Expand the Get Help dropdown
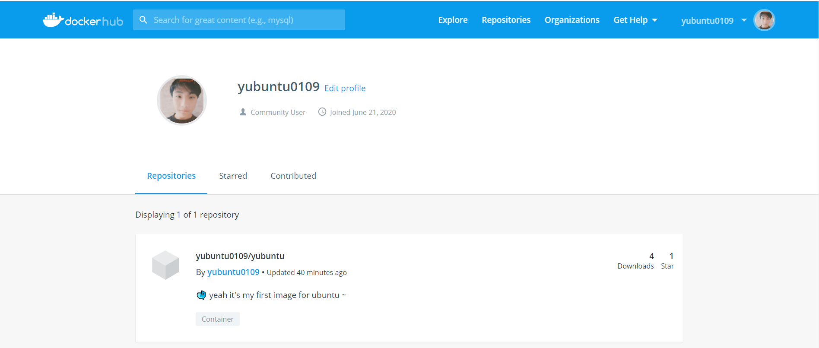This screenshot has width=819, height=348. click(x=630, y=20)
